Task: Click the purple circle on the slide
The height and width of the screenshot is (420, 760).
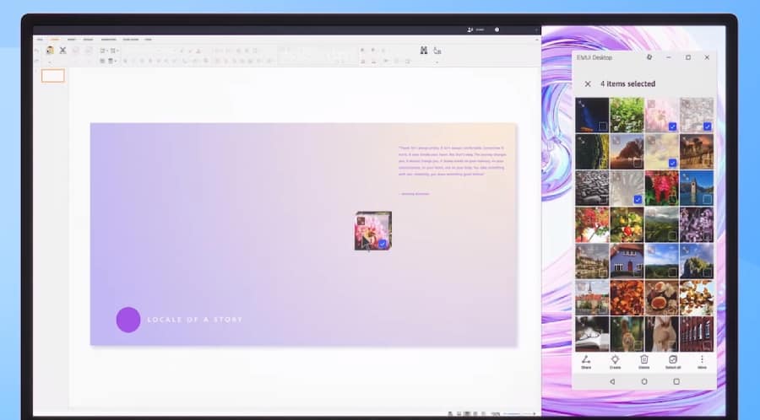Action: point(128,320)
